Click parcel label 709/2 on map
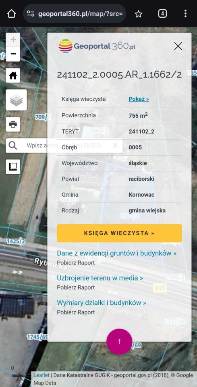 point(42,117)
